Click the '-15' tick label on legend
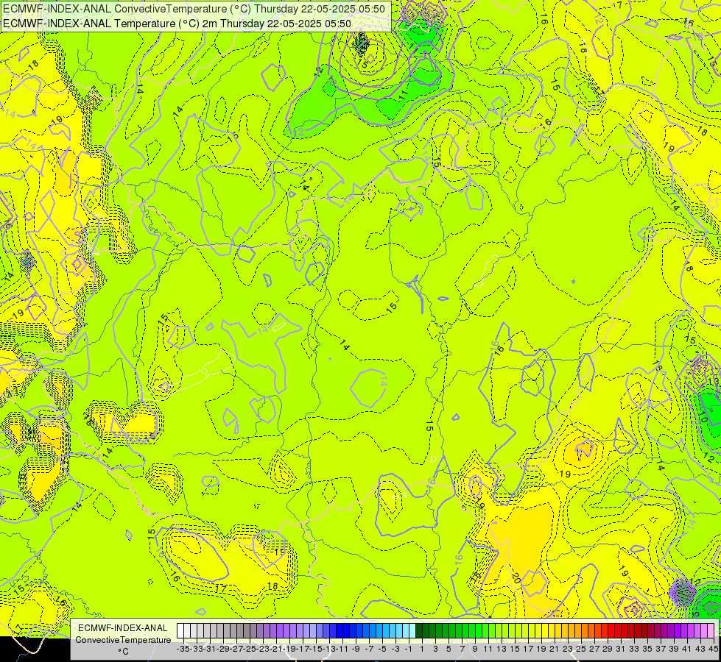Viewport: 721px width, 662px height. (316, 649)
